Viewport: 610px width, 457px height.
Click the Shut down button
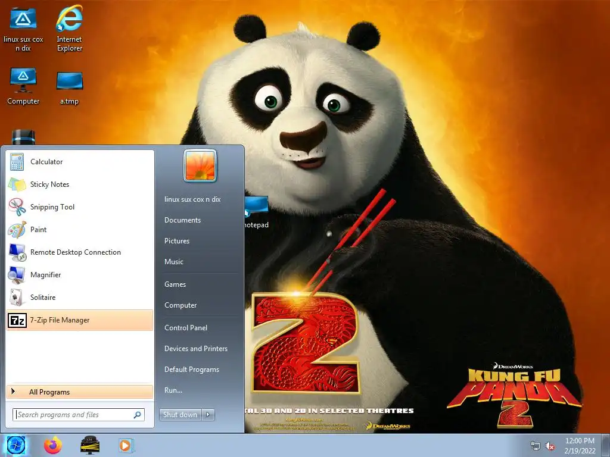[x=180, y=415]
